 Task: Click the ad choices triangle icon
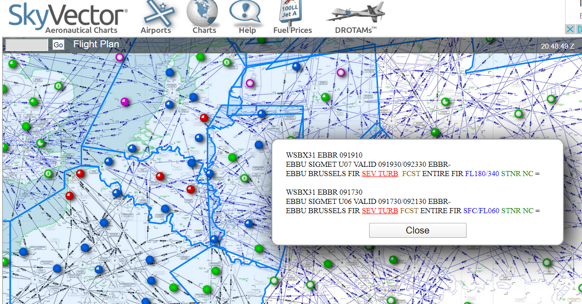tap(579, 30)
